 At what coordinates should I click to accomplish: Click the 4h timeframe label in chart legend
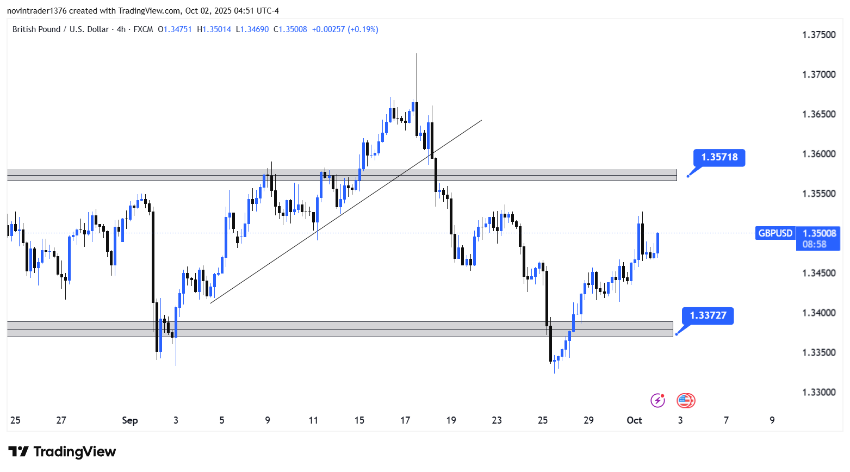point(121,29)
